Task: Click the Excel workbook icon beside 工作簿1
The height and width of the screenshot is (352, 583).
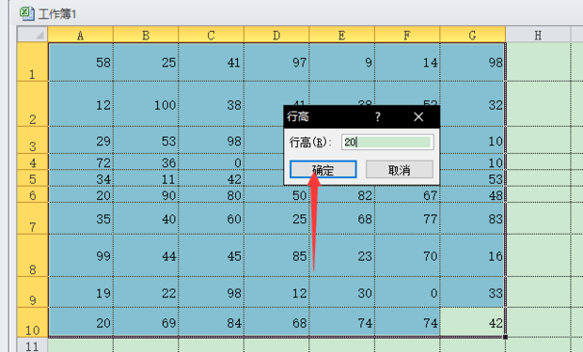Action: pos(26,13)
